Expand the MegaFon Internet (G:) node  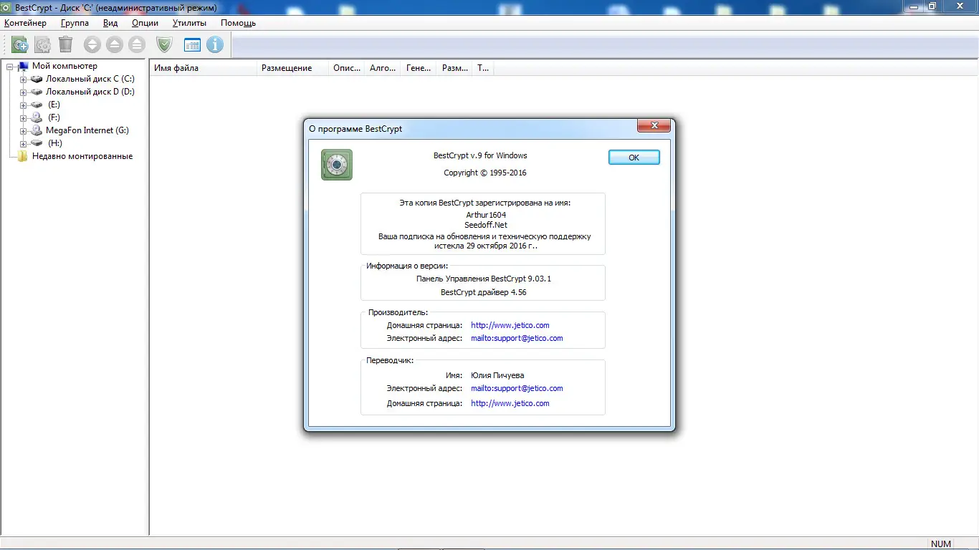(x=23, y=130)
